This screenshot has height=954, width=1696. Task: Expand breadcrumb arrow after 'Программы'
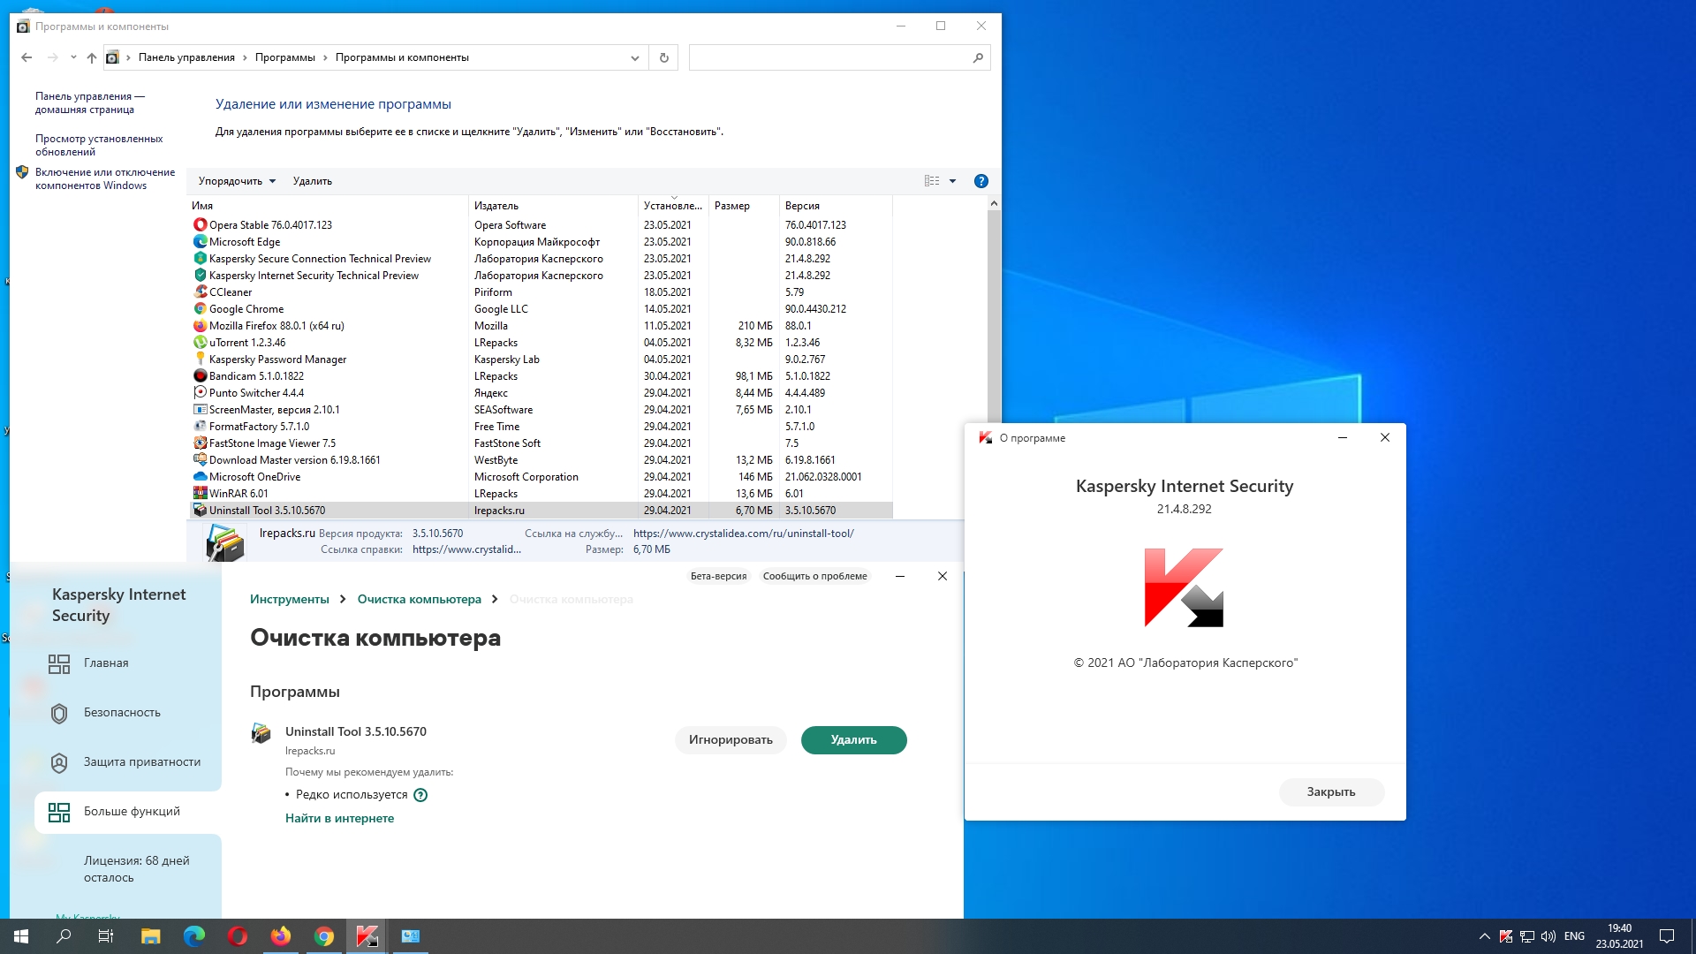click(x=325, y=57)
